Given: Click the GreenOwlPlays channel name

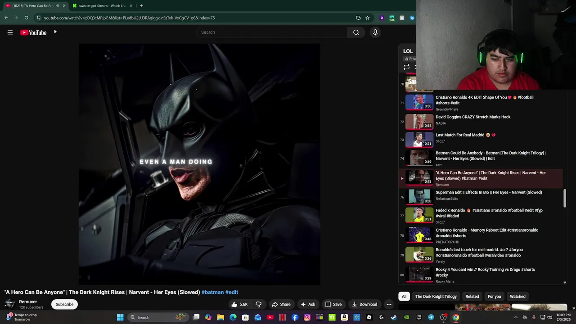Looking at the screenshot, I should [447, 109].
